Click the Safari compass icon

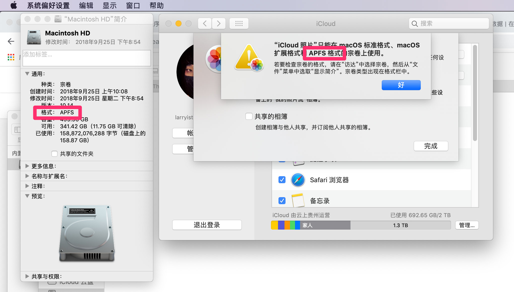coord(298,180)
